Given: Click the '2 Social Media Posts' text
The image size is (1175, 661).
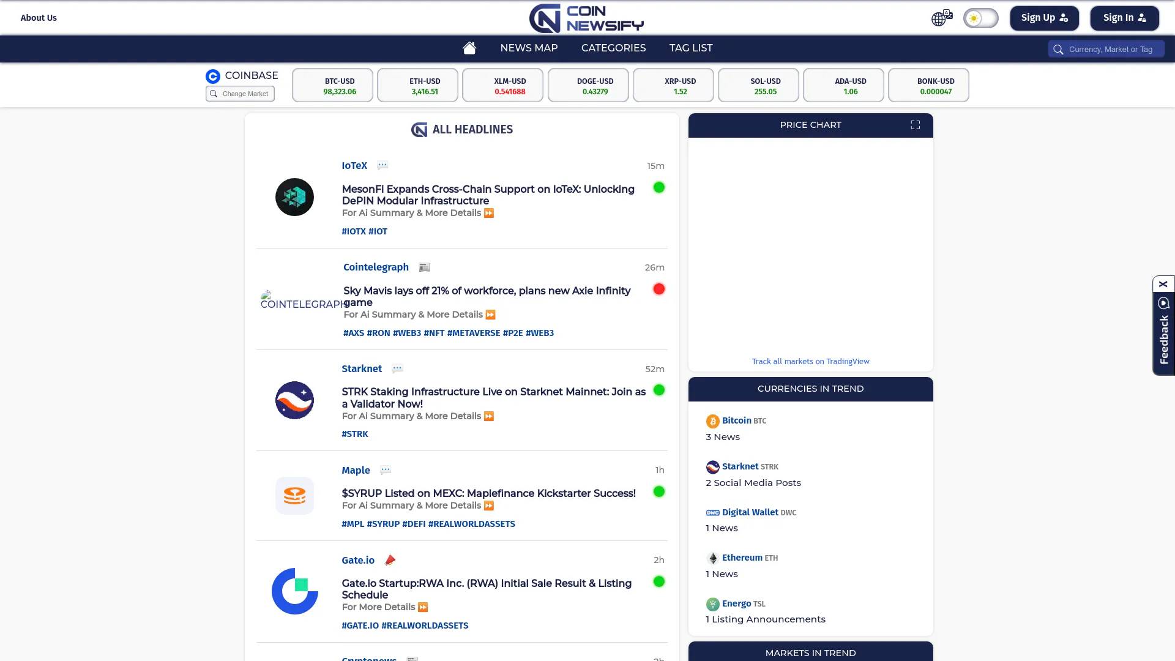Looking at the screenshot, I should click(753, 483).
